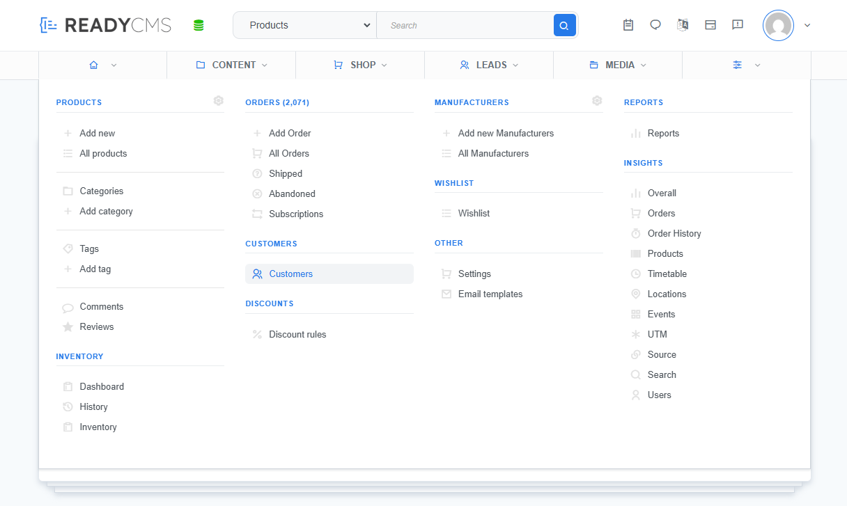Open Manufacturers section gear settings
Image resolution: width=847 pixels, height=506 pixels.
[x=597, y=101]
